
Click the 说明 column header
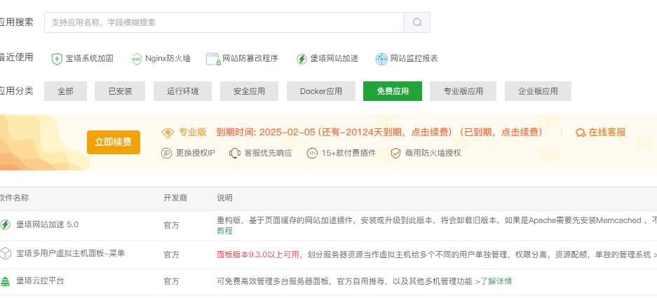pos(224,198)
